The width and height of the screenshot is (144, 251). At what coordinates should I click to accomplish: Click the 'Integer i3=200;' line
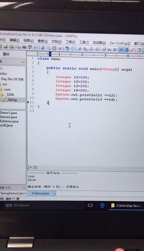tap(72, 86)
